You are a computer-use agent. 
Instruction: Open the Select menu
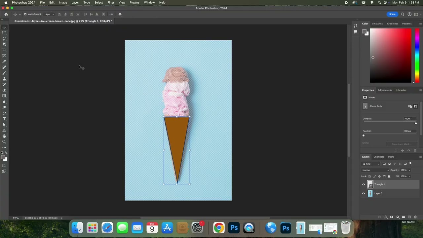click(x=98, y=2)
